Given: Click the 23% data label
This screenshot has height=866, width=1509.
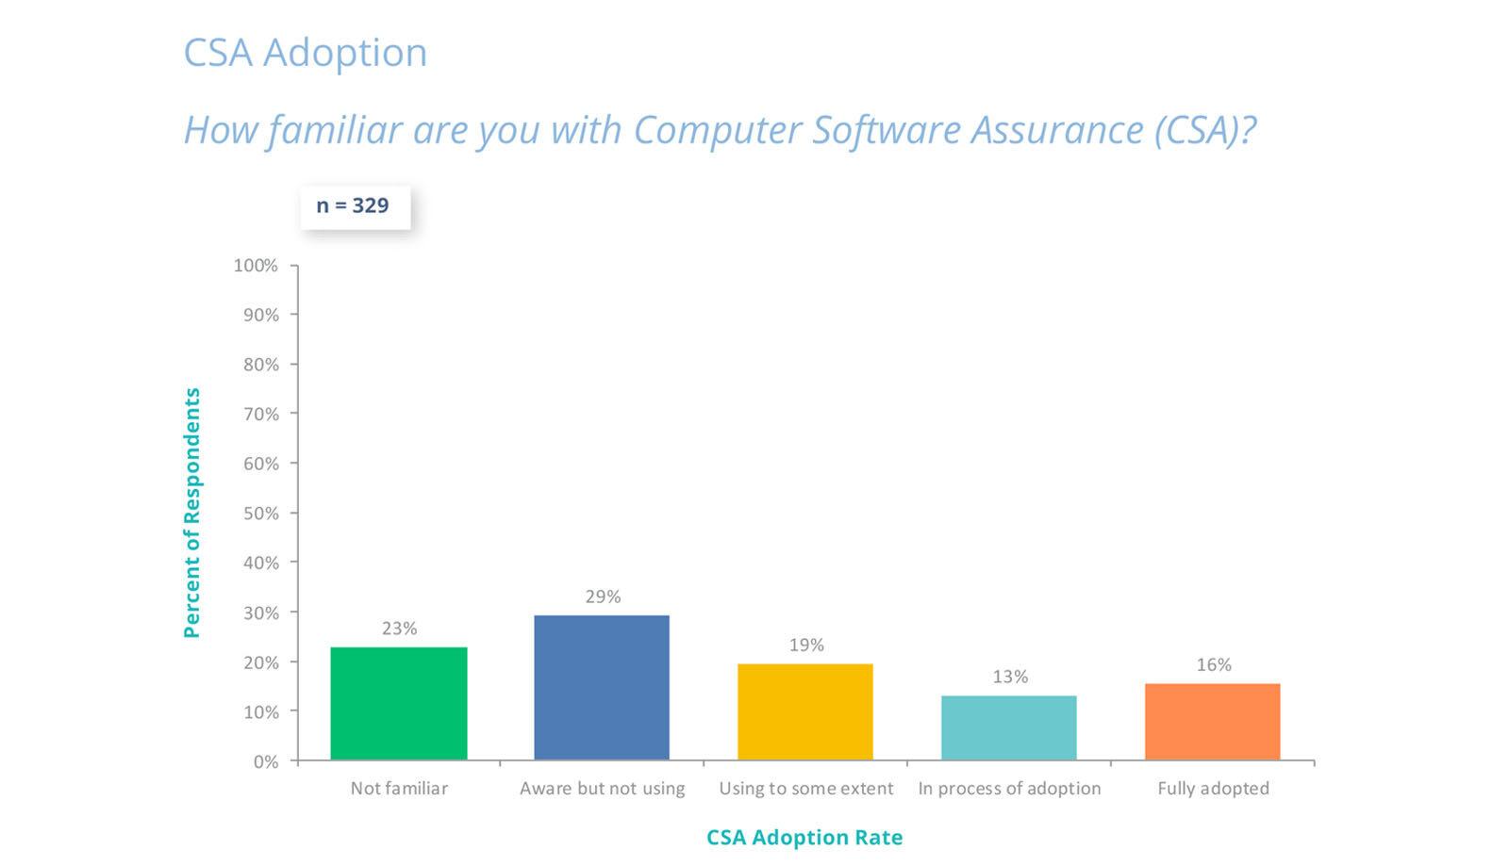Looking at the screenshot, I should 399,629.
